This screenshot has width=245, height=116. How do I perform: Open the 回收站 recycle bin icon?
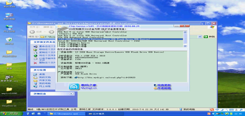pos(9,41)
